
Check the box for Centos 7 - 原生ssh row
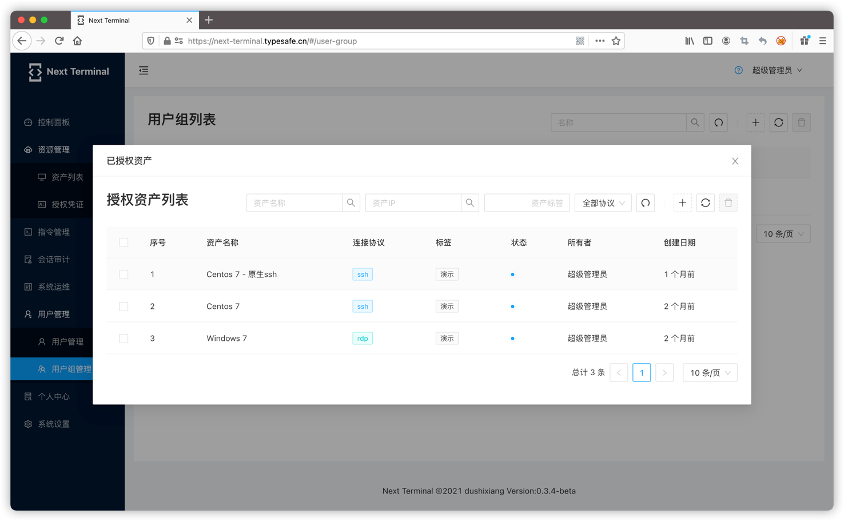pos(124,275)
